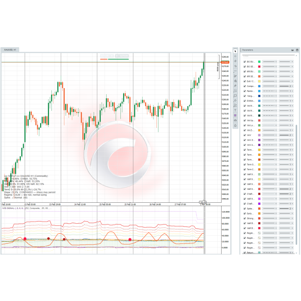This screenshot has width=301, height=301.
Task: Open the snapshot camera tool
Action: pyautogui.click(x=235, y=120)
